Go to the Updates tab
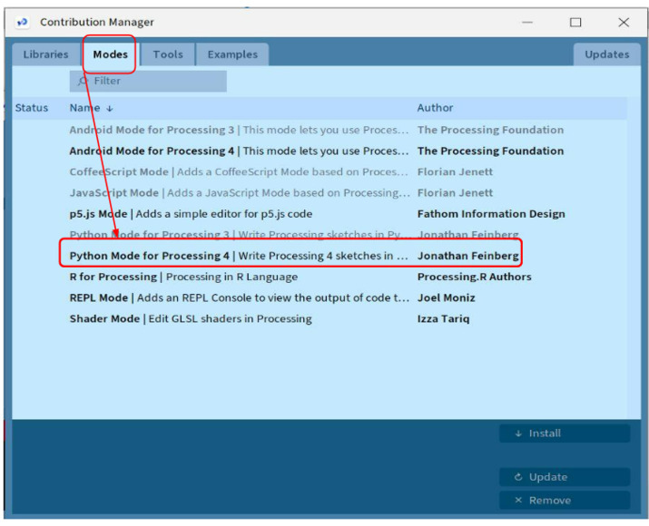Image resolution: width=649 pixels, height=526 pixels. click(606, 54)
